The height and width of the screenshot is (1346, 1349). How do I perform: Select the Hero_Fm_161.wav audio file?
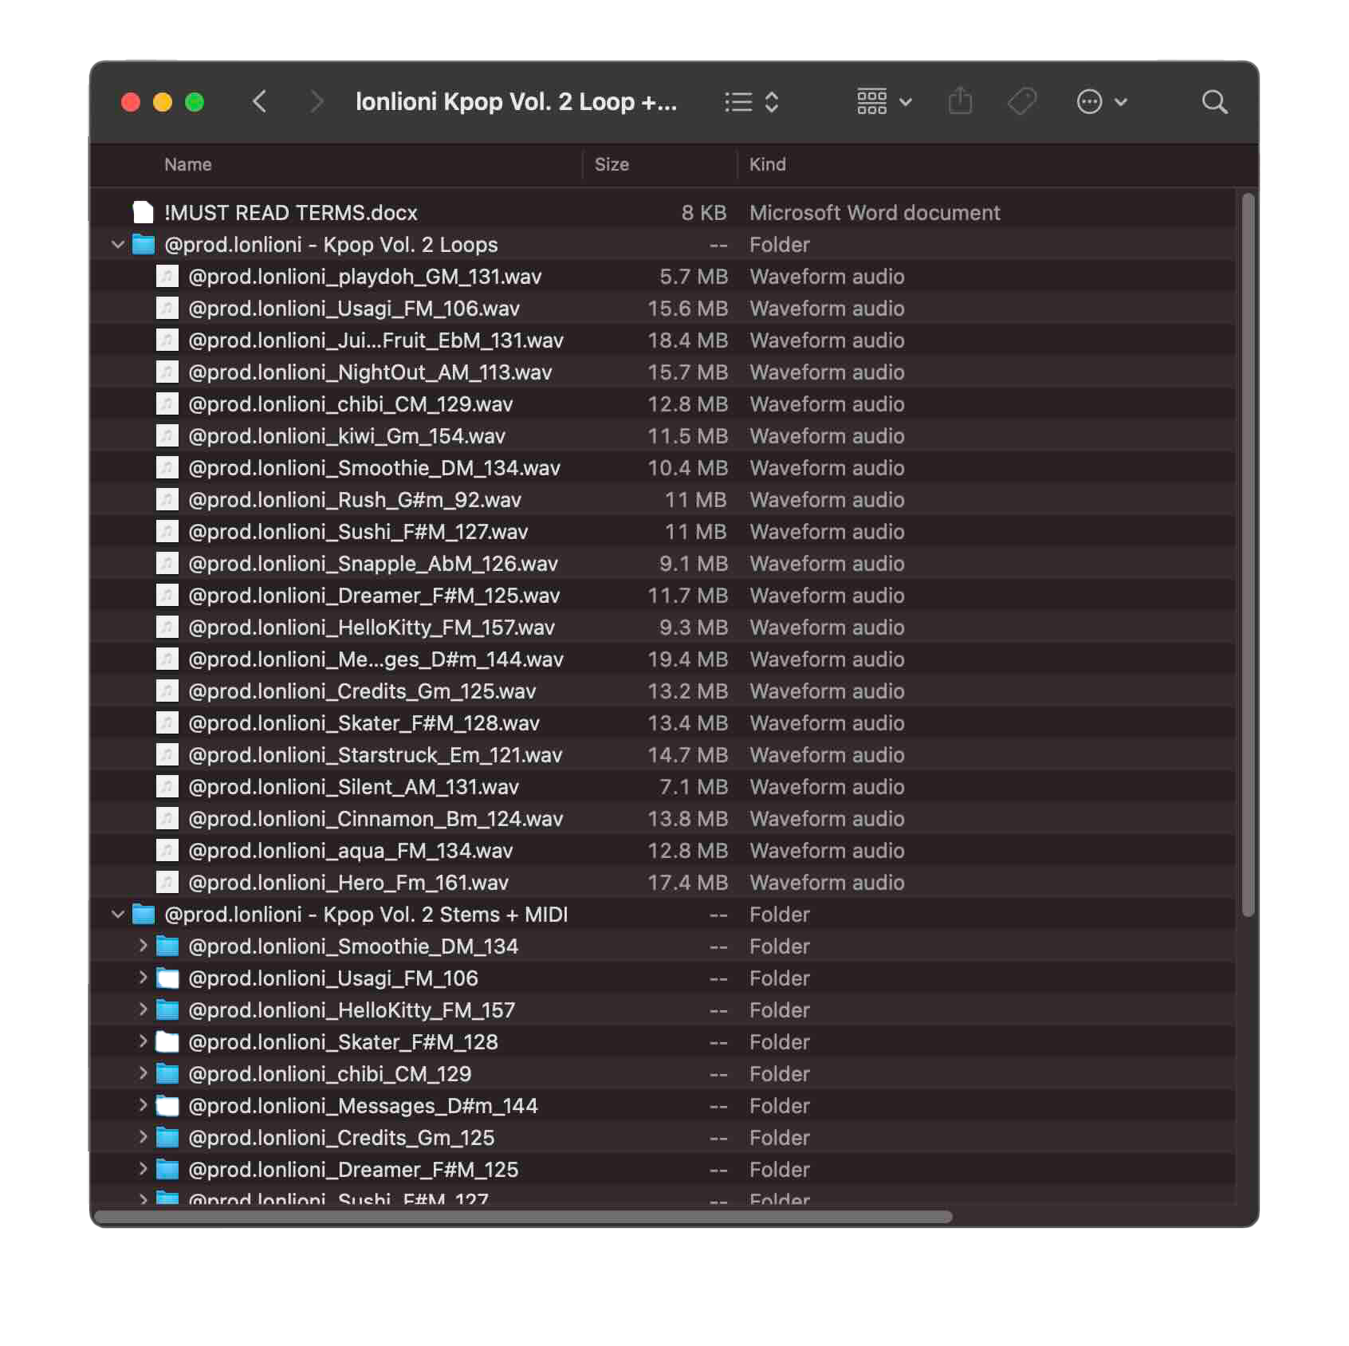(348, 883)
